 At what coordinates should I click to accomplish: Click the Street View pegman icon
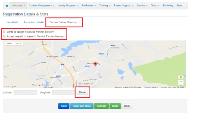181,77
